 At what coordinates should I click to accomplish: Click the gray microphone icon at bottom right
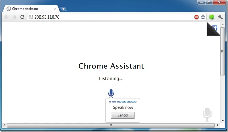point(207,114)
